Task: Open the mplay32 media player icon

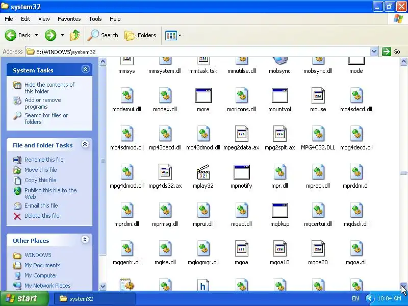Action: (x=203, y=172)
